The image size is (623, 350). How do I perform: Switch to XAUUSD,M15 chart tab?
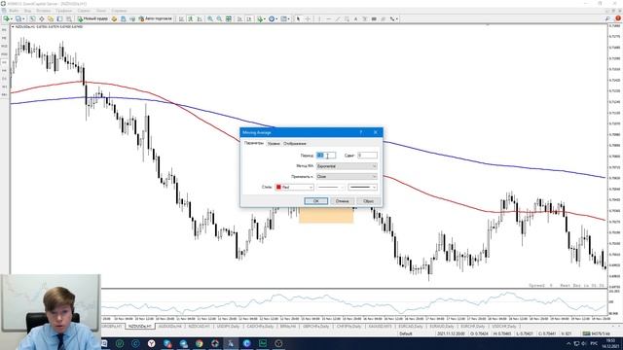pyautogui.click(x=380, y=327)
